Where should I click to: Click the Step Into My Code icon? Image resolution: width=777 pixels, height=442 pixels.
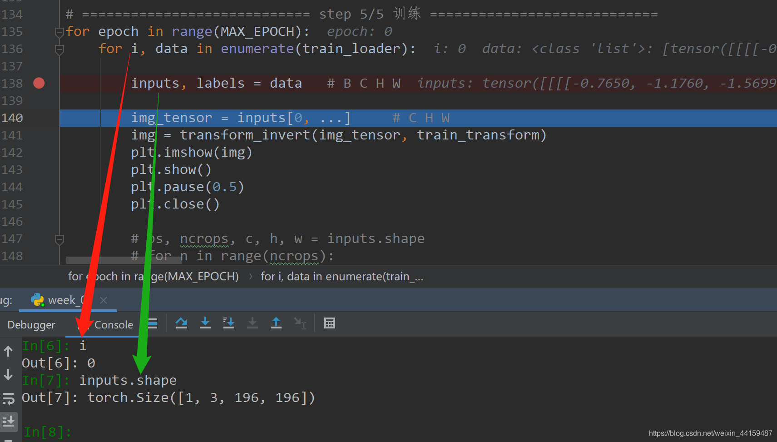point(229,323)
